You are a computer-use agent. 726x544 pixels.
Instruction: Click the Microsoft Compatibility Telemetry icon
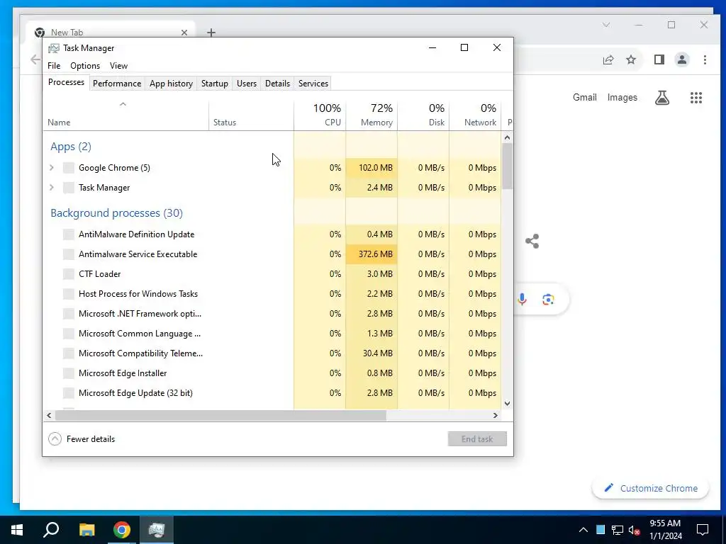(69, 353)
